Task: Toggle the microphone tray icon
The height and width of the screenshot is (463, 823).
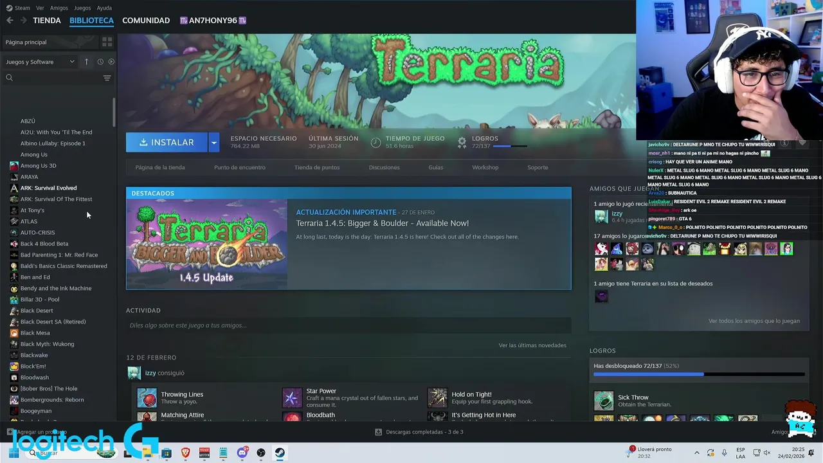Action: click(x=725, y=453)
